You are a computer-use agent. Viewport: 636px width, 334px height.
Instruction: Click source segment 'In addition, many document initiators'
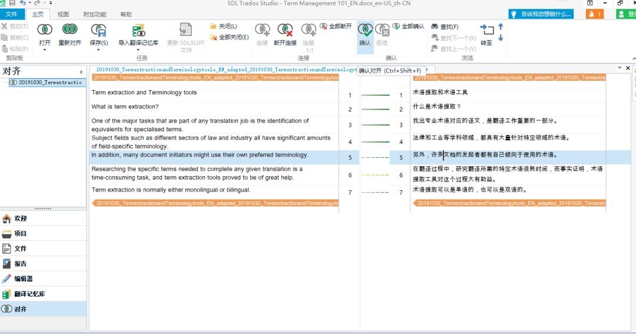pos(200,155)
